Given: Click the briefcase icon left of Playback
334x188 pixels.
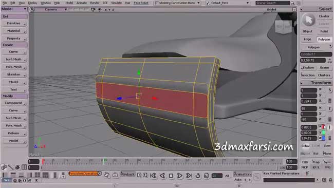Looking at the screenshot, I should point(115,175).
